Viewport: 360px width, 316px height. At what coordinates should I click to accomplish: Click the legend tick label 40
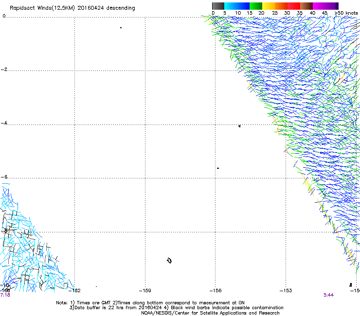pyautogui.click(x=312, y=13)
